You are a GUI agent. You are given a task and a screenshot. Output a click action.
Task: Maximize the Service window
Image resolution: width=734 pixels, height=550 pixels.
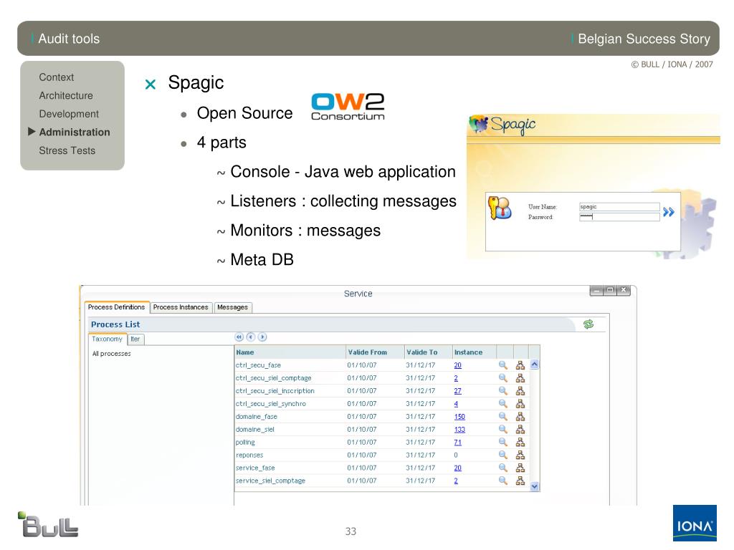point(610,291)
